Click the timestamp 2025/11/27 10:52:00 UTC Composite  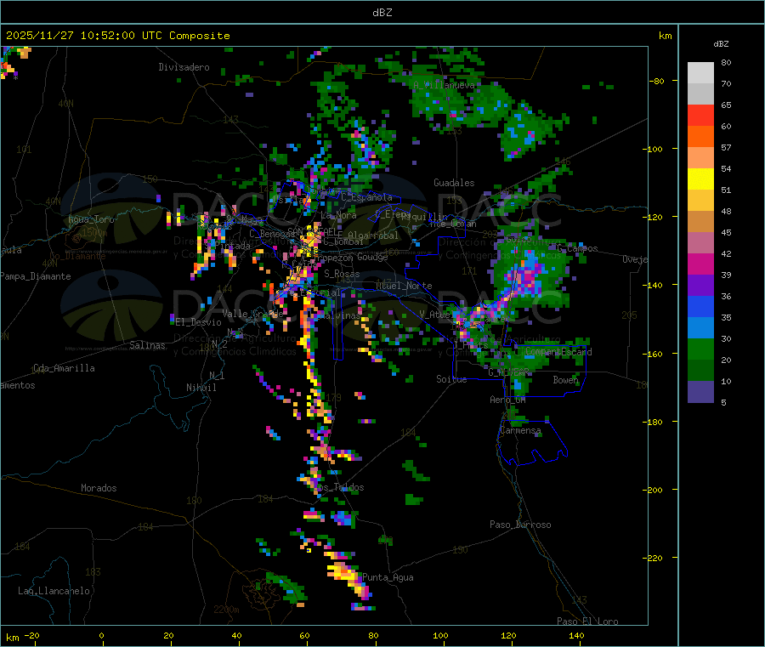click(x=117, y=36)
